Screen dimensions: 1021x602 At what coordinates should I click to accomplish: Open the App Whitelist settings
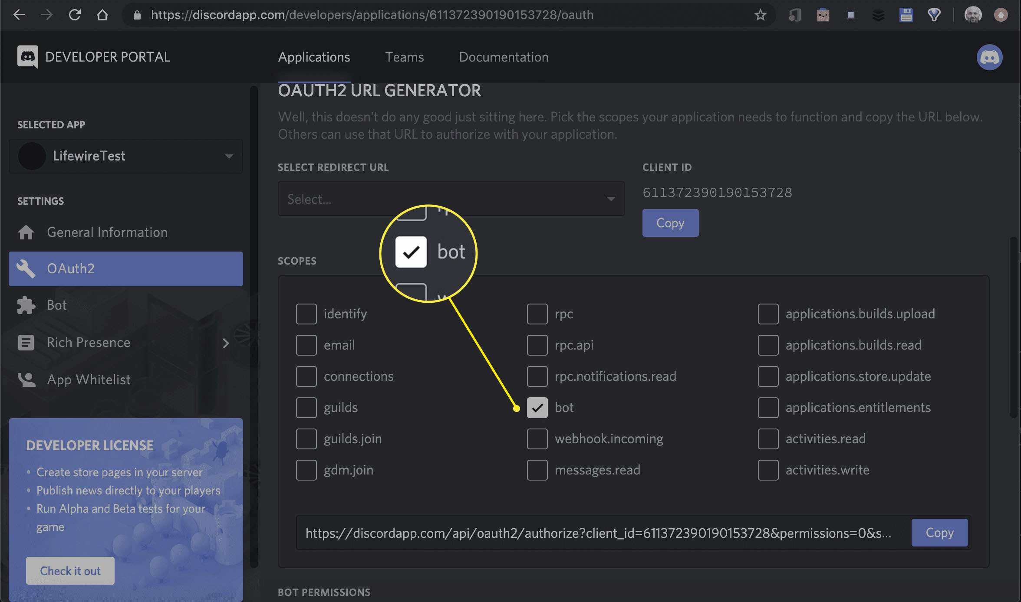pos(126,380)
